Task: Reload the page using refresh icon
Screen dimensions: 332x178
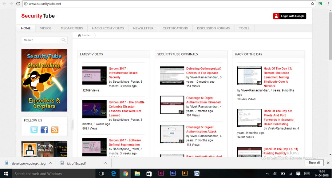Action: pyautogui.click(x=18, y=4)
